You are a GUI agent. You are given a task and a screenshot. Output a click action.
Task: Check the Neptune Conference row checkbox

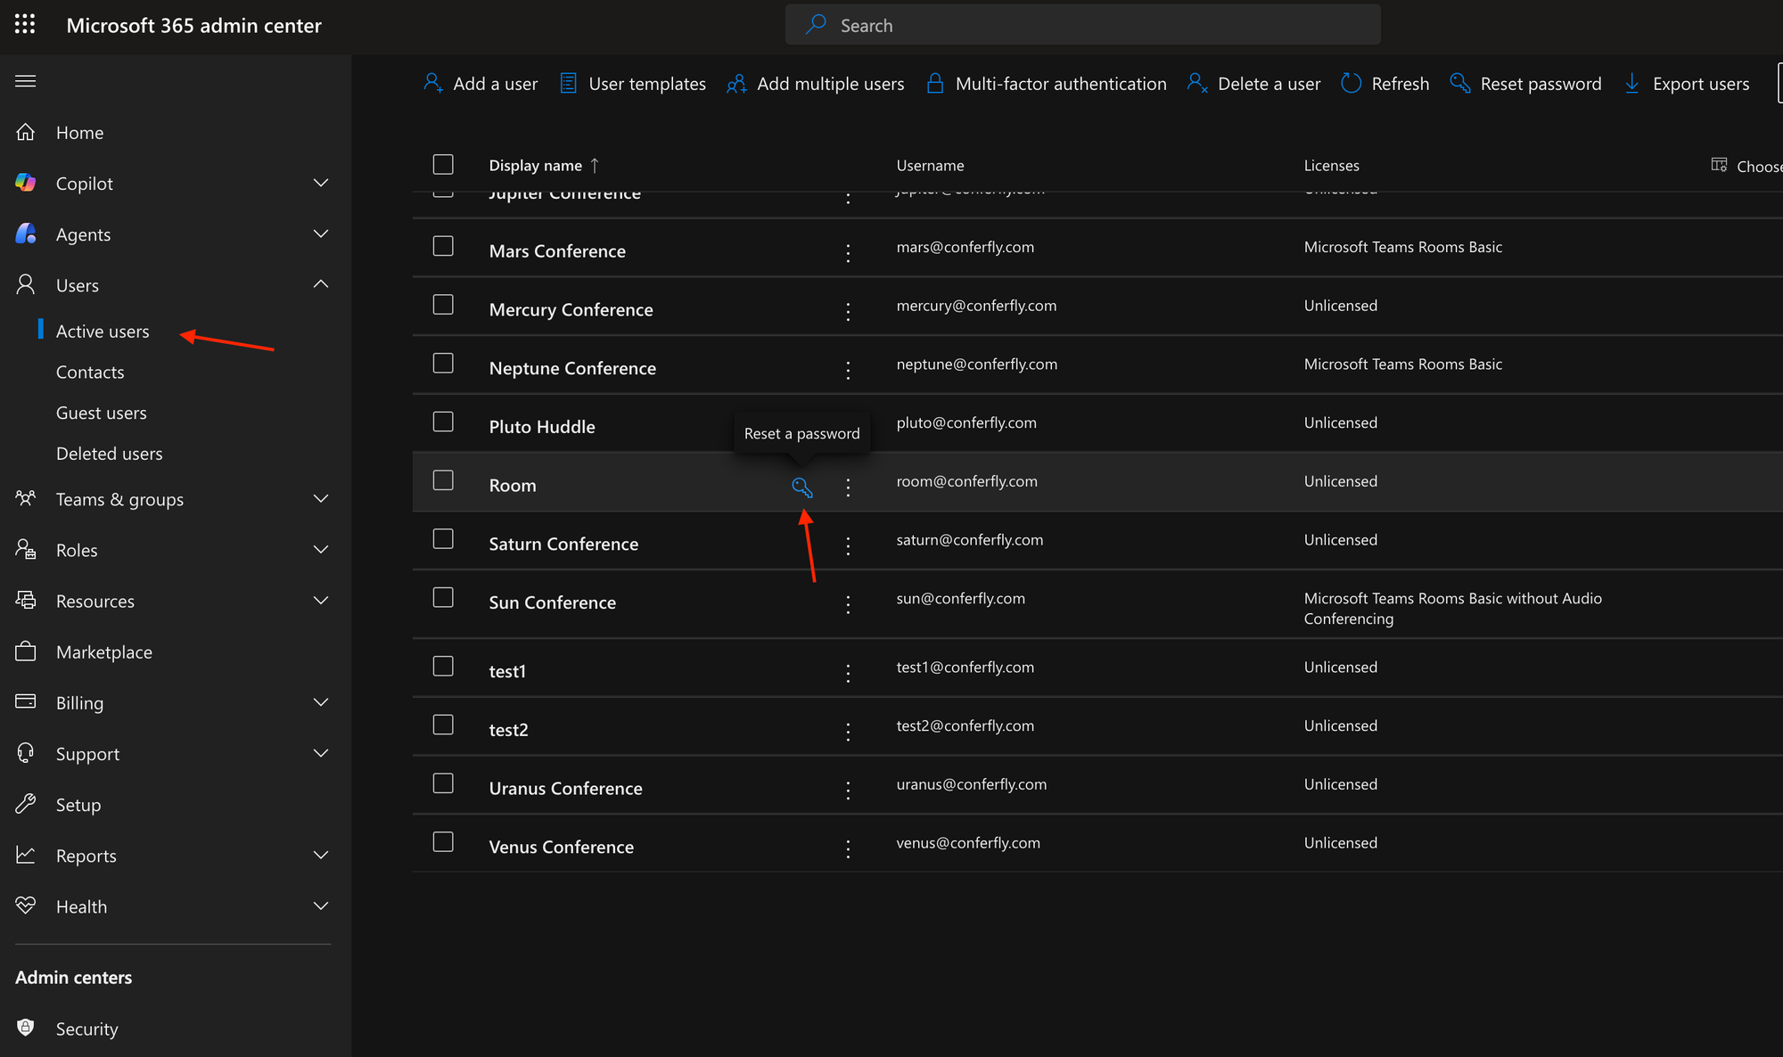pyautogui.click(x=443, y=364)
